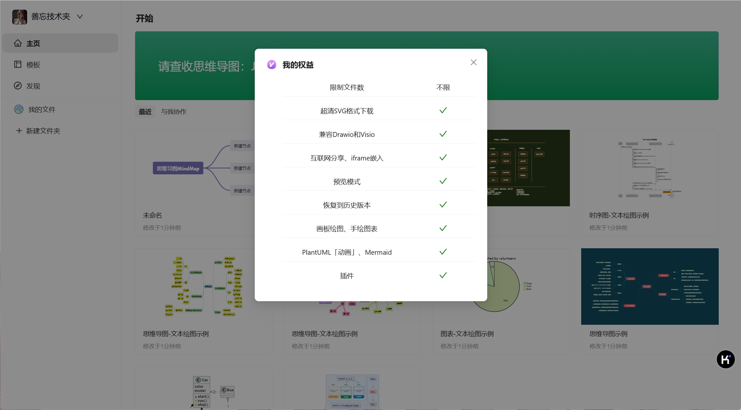The height and width of the screenshot is (410, 741).
Task: Click the 兼容Drawio和Visio row label
Action: click(347, 135)
